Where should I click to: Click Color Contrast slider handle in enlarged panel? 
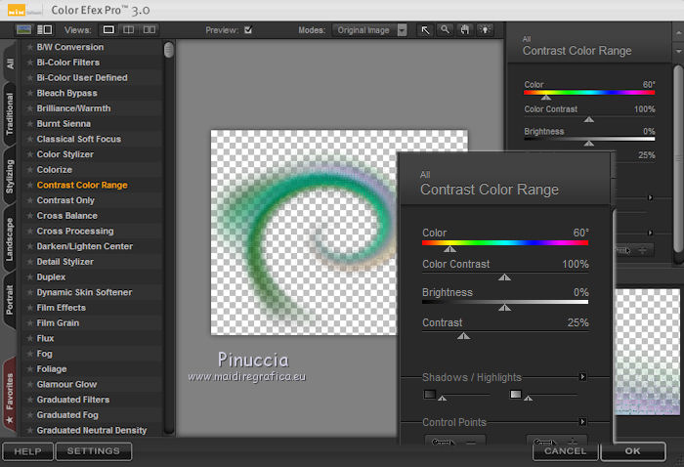pyautogui.click(x=505, y=277)
